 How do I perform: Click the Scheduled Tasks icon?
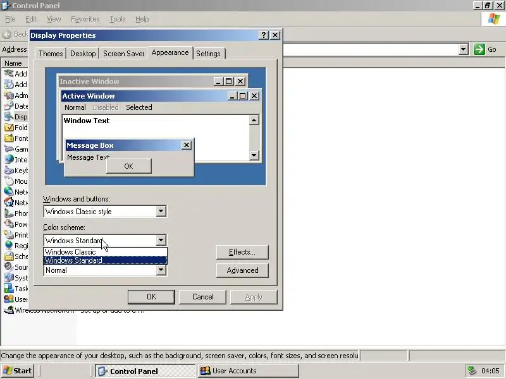pyautogui.click(x=9, y=256)
